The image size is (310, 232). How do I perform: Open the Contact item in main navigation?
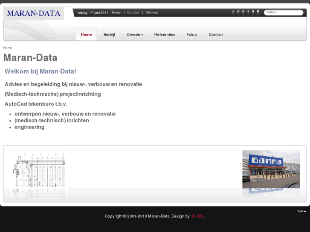click(216, 34)
